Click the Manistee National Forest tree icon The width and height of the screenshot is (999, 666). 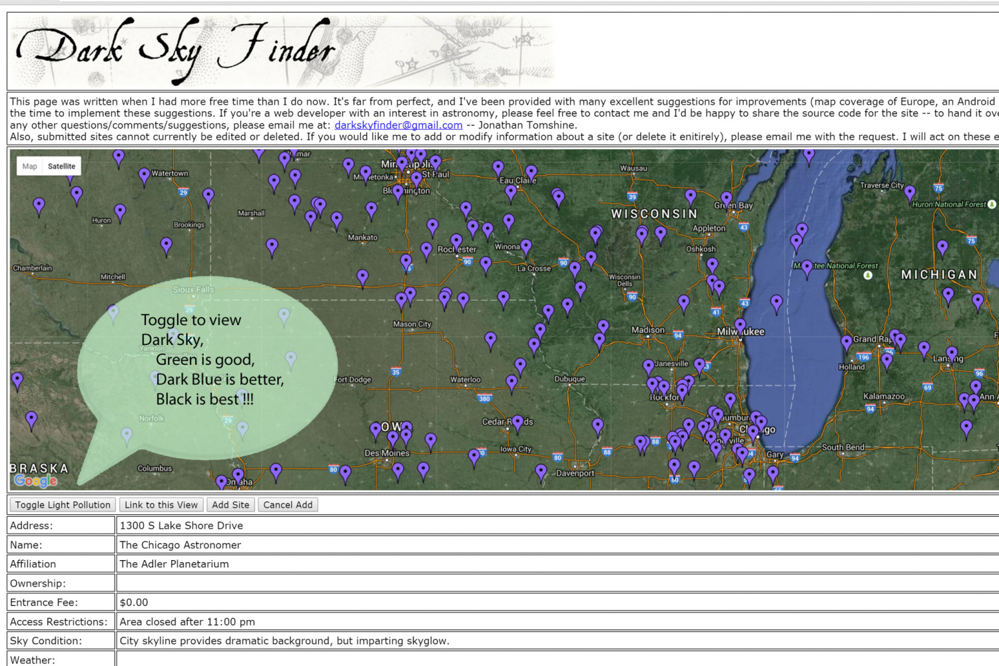pos(868,275)
